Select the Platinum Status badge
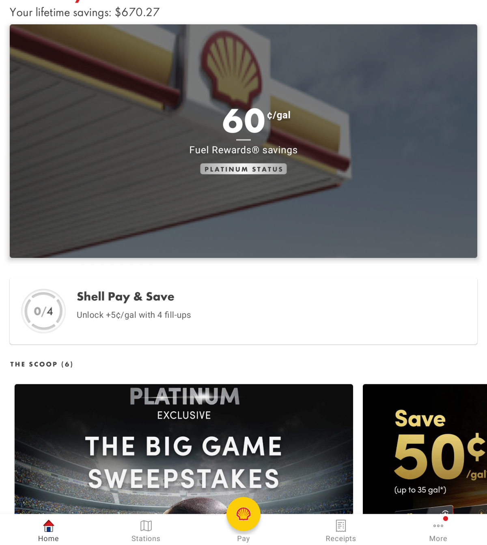 click(243, 169)
